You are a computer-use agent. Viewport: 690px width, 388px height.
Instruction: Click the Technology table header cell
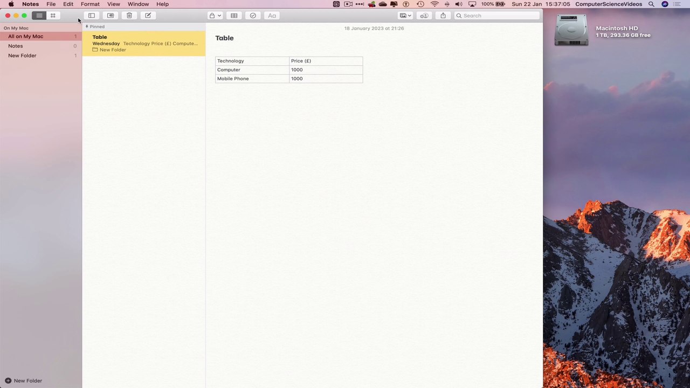(x=252, y=61)
